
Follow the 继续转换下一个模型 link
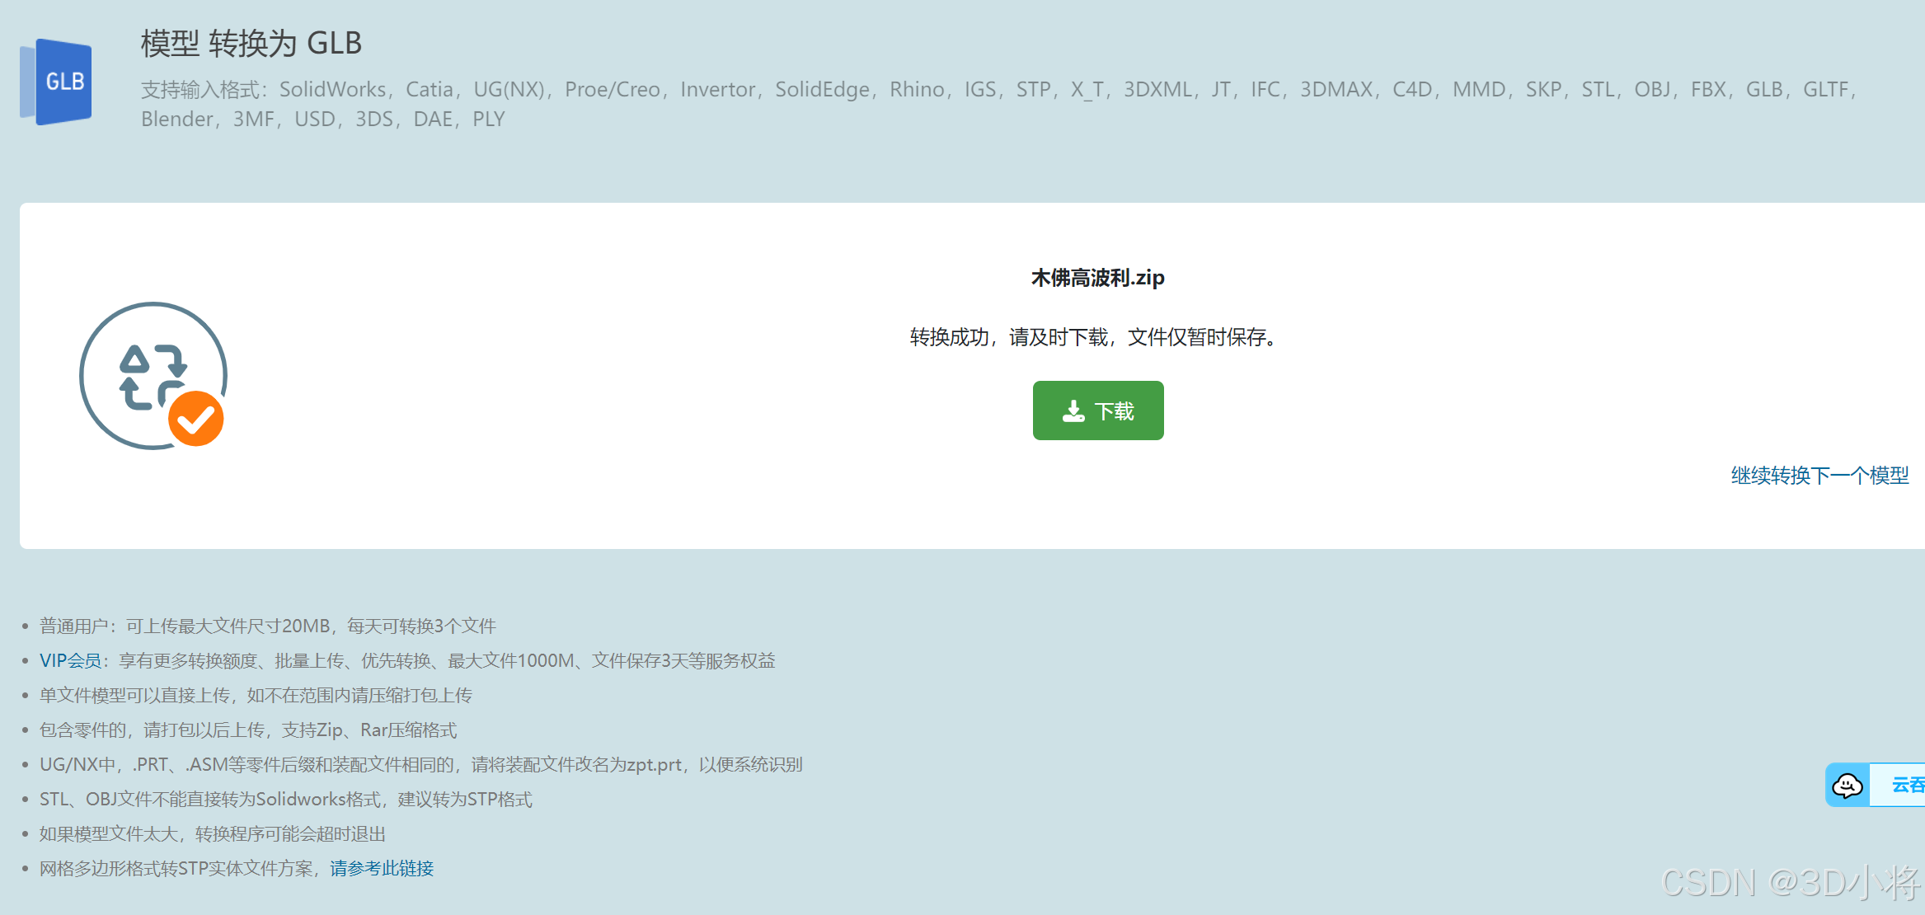click(x=1819, y=476)
